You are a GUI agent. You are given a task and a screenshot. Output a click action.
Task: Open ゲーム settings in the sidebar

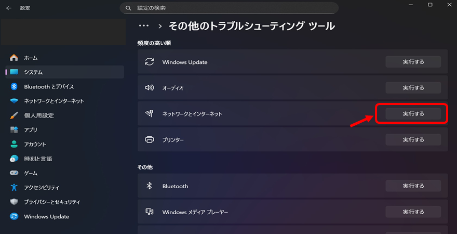31,173
